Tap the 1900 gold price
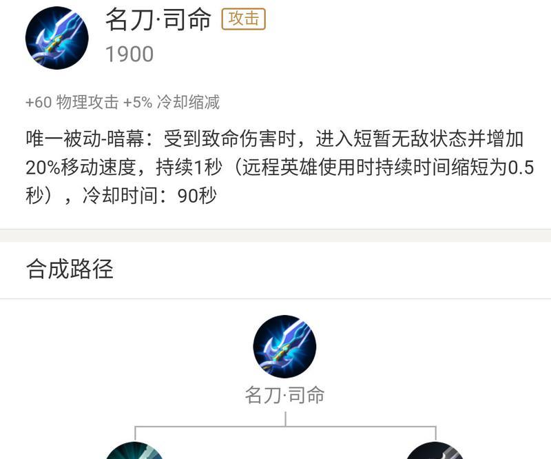This screenshot has height=459, width=551. tap(129, 54)
